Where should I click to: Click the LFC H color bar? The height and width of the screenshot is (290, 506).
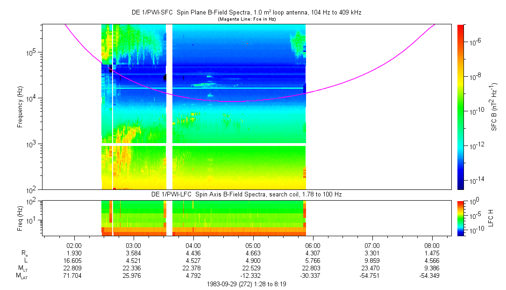(461, 217)
